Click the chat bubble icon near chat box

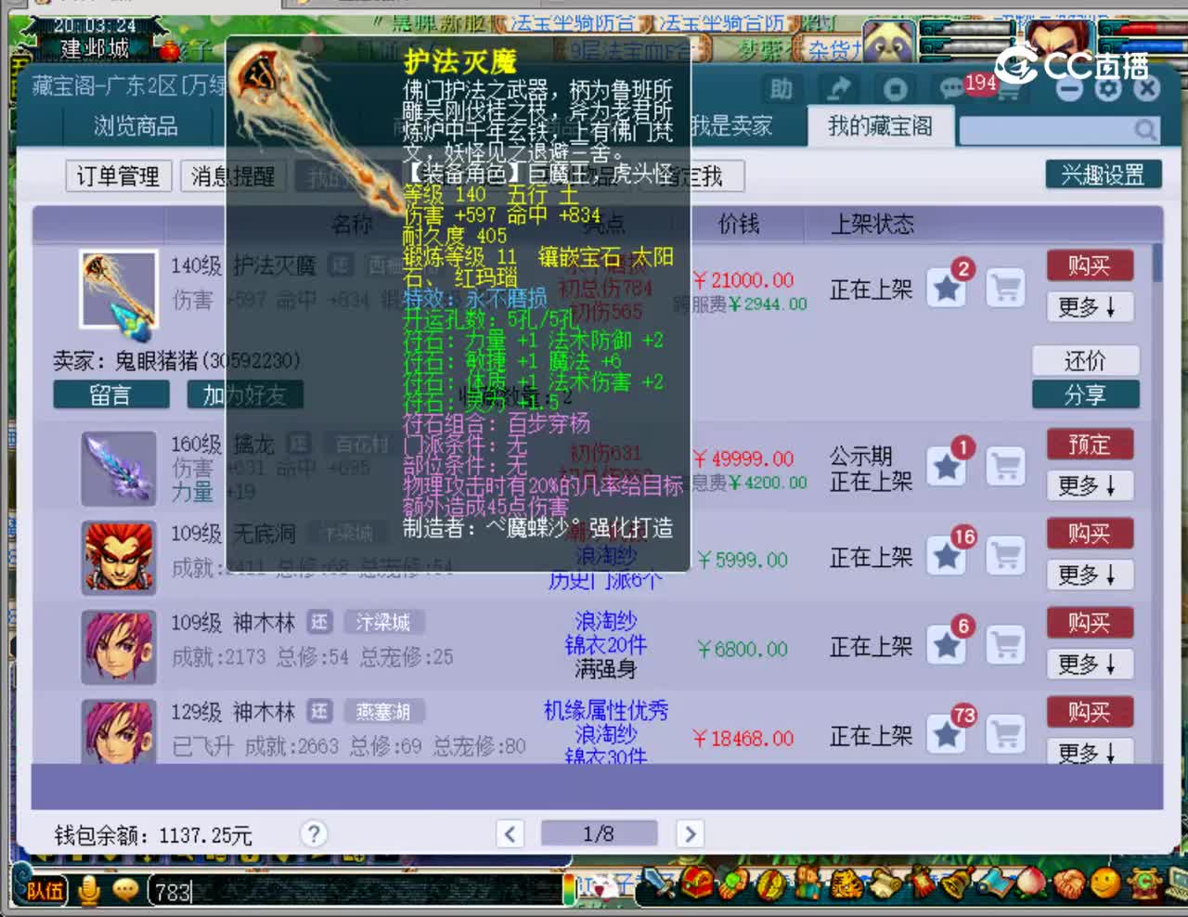click(x=124, y=890)
